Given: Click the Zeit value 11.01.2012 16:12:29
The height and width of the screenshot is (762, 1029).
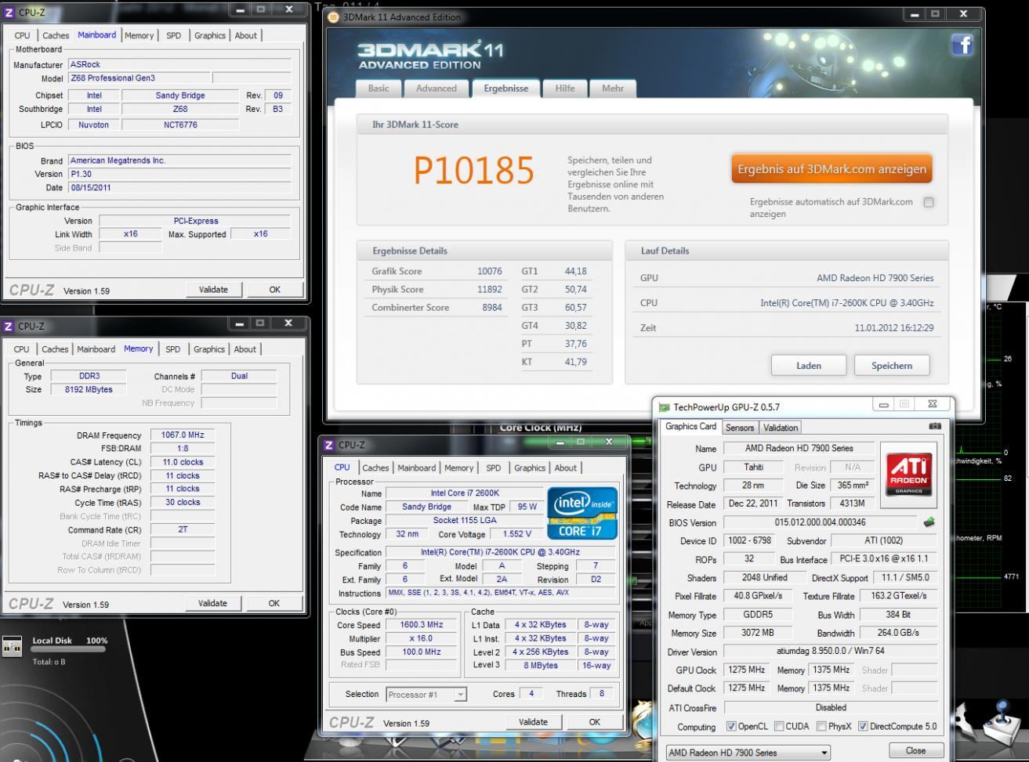Looking at the screenshot, I should pyautogui.click(x=894, y=327).
